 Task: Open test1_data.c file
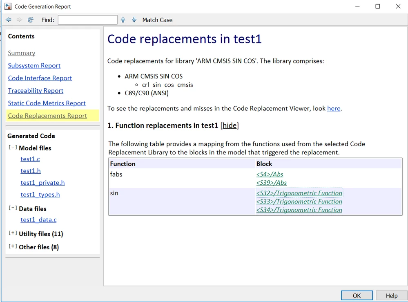tap(38, 220)
